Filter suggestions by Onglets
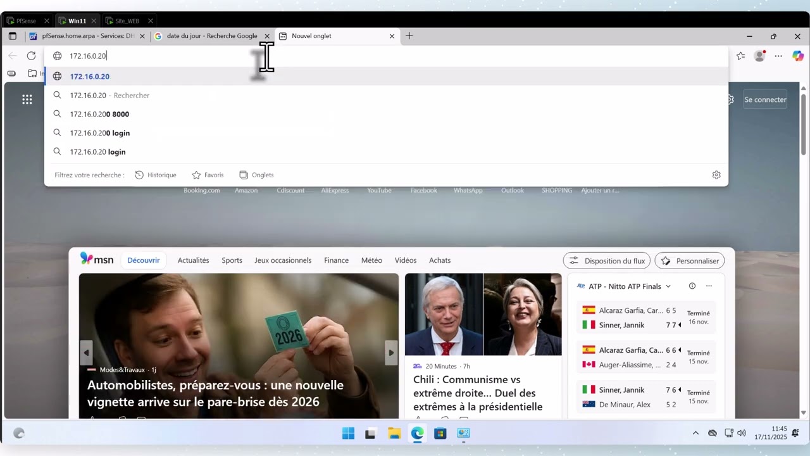810x456 pixels. click(256, 175)
